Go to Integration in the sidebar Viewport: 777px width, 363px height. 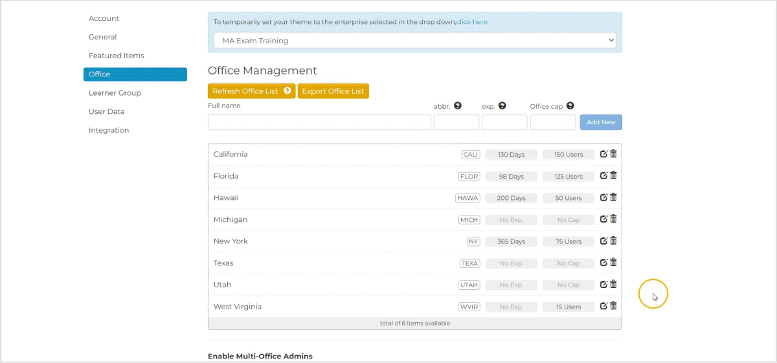pos(109,131)
